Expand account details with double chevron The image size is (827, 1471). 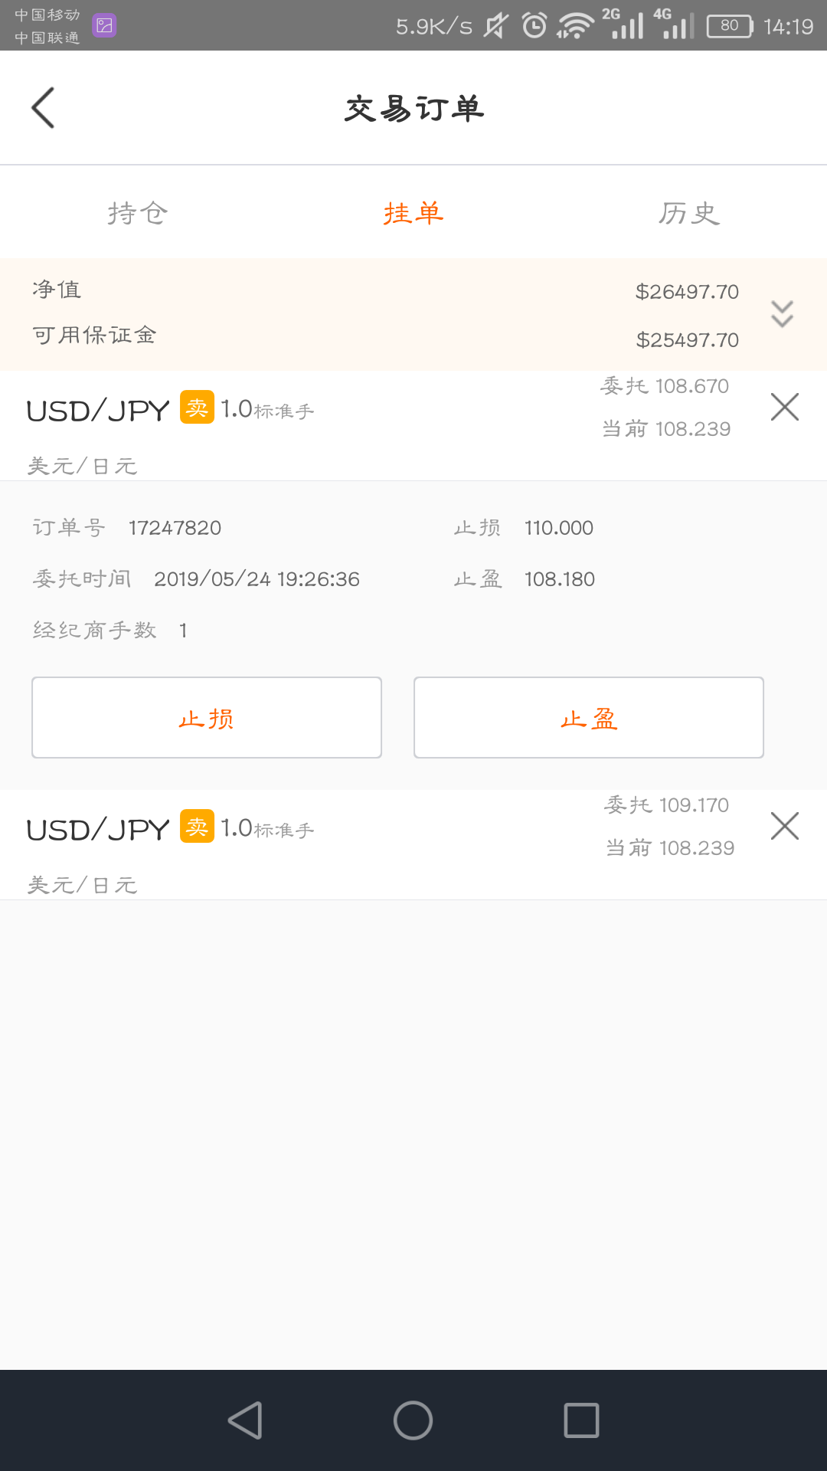pos(782,314)
